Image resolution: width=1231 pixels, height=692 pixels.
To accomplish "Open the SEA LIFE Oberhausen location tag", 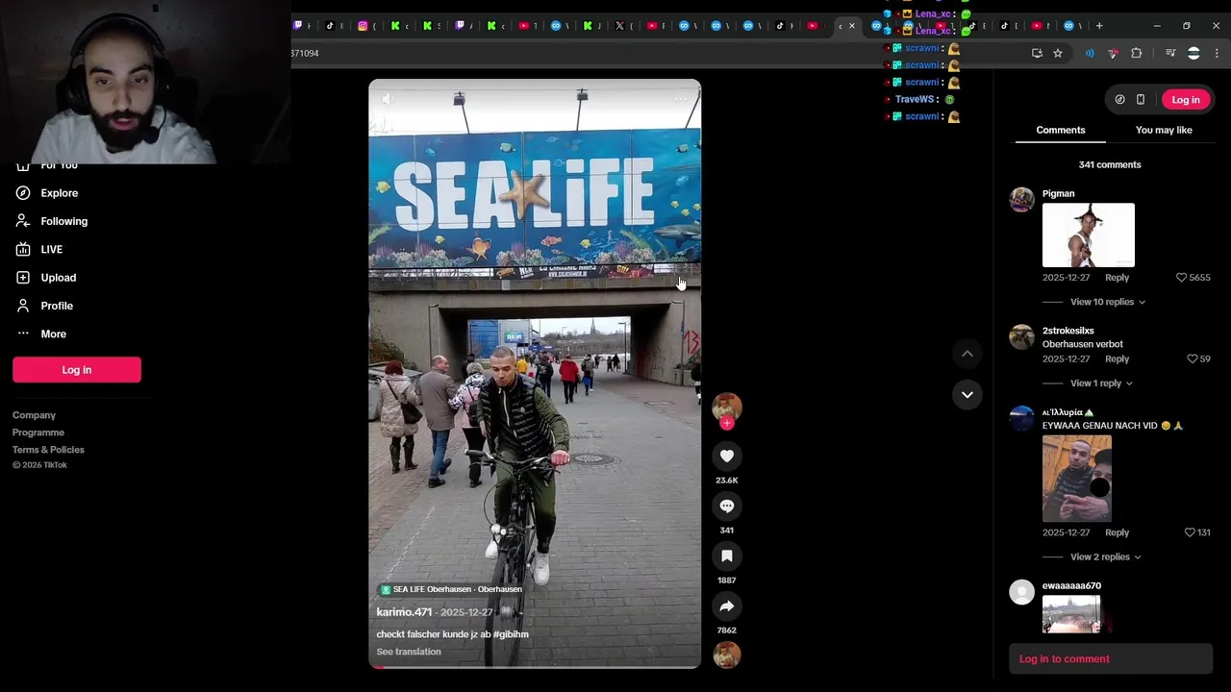I will (451, 589).
